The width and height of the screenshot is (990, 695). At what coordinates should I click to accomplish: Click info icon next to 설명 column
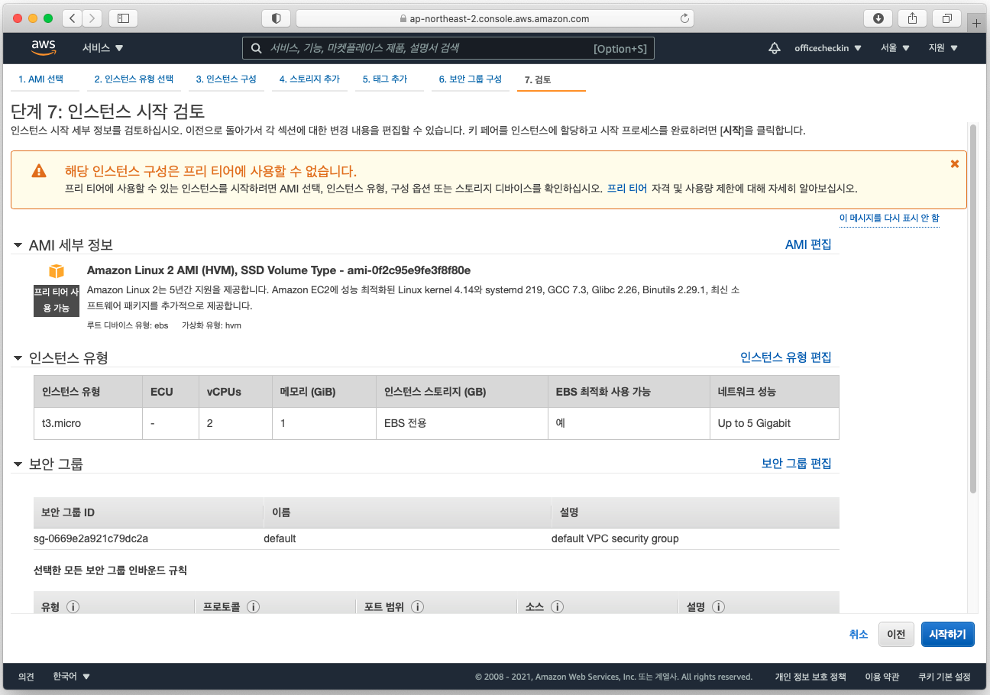(718, 607)
